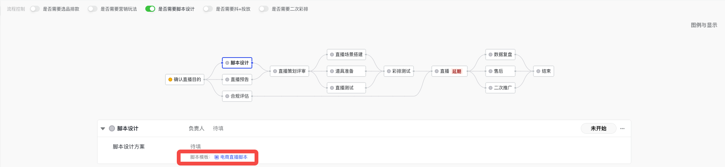Enable 是否需要二次彩排 switch
725x167 pixels.
(264, 9)
